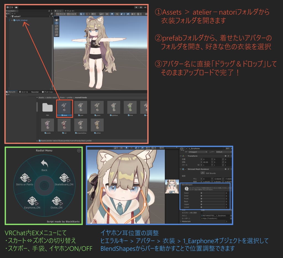The width and height of the screenshot is (283, 258).
Task: Switch to the アニメーション (Animation) tab
Action: (48, 92)
